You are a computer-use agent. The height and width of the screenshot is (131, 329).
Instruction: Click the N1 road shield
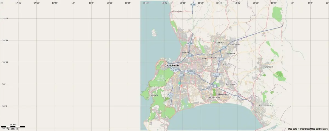(x=225, y=48)
